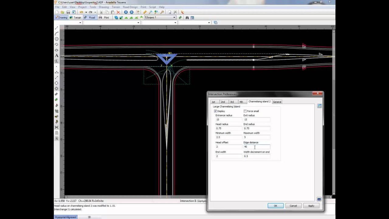Select the line drawing tool

57,28
